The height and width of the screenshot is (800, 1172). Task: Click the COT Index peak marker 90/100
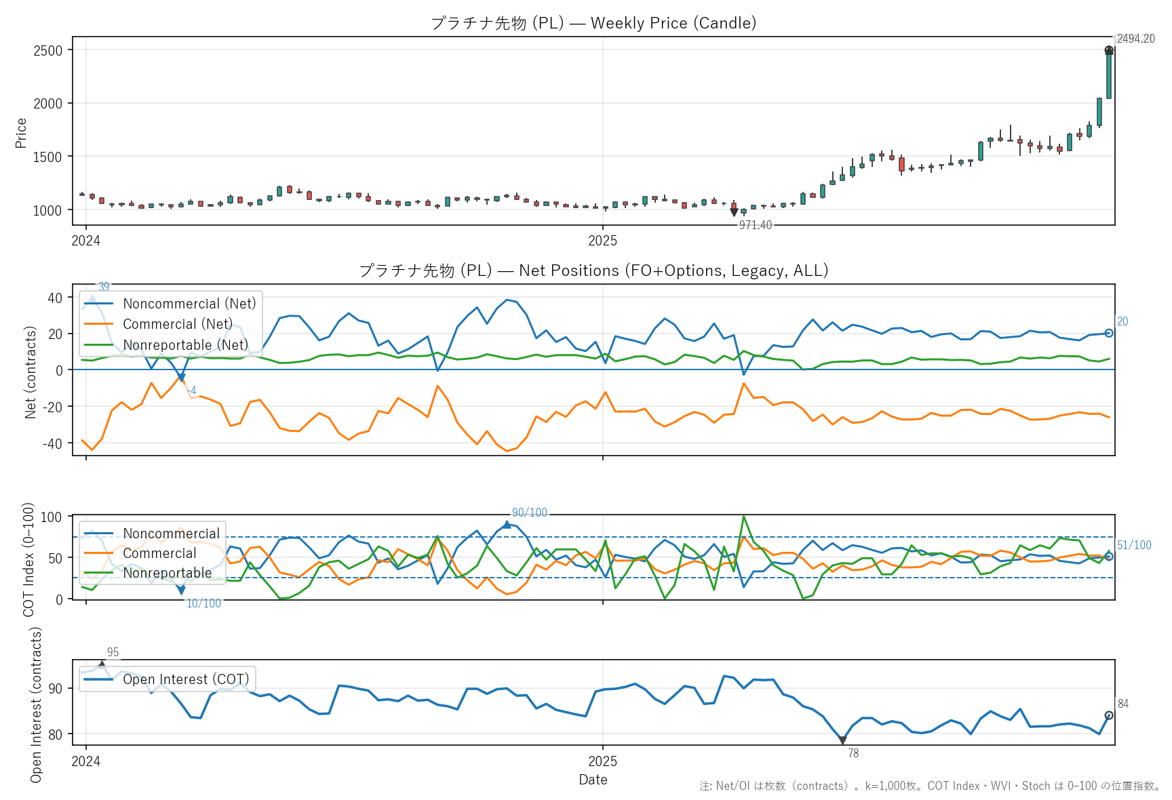pos(507,525)
